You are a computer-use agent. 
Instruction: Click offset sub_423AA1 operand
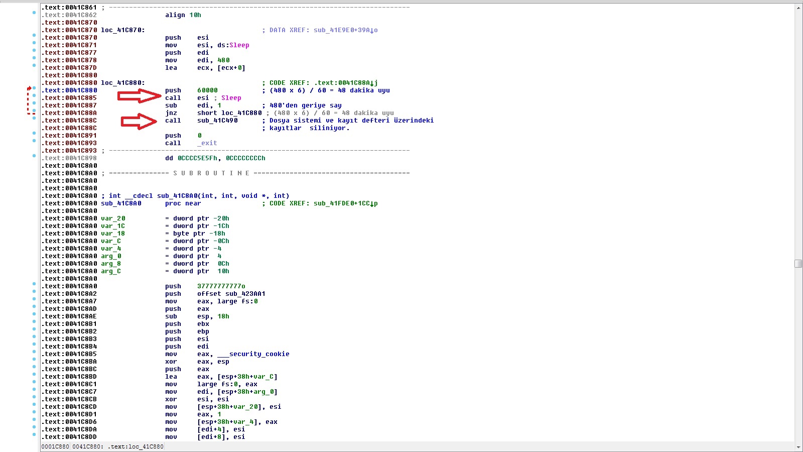pos(231,294)
